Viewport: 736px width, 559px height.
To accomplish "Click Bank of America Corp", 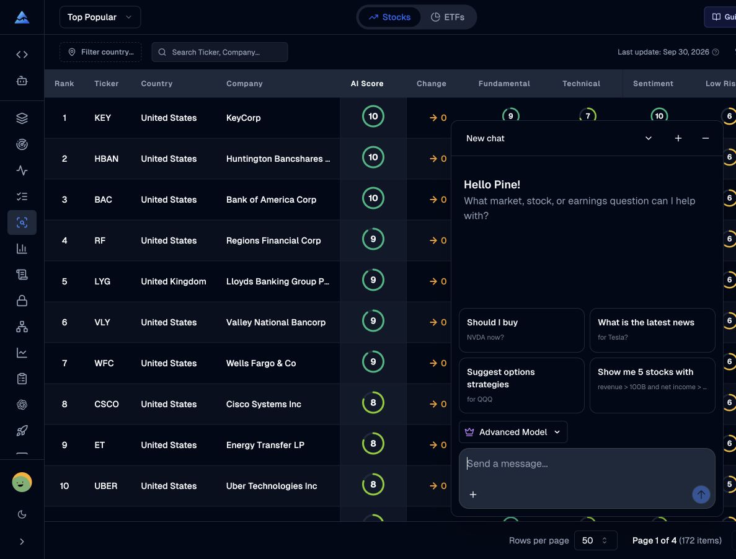I will pos(272,200).
